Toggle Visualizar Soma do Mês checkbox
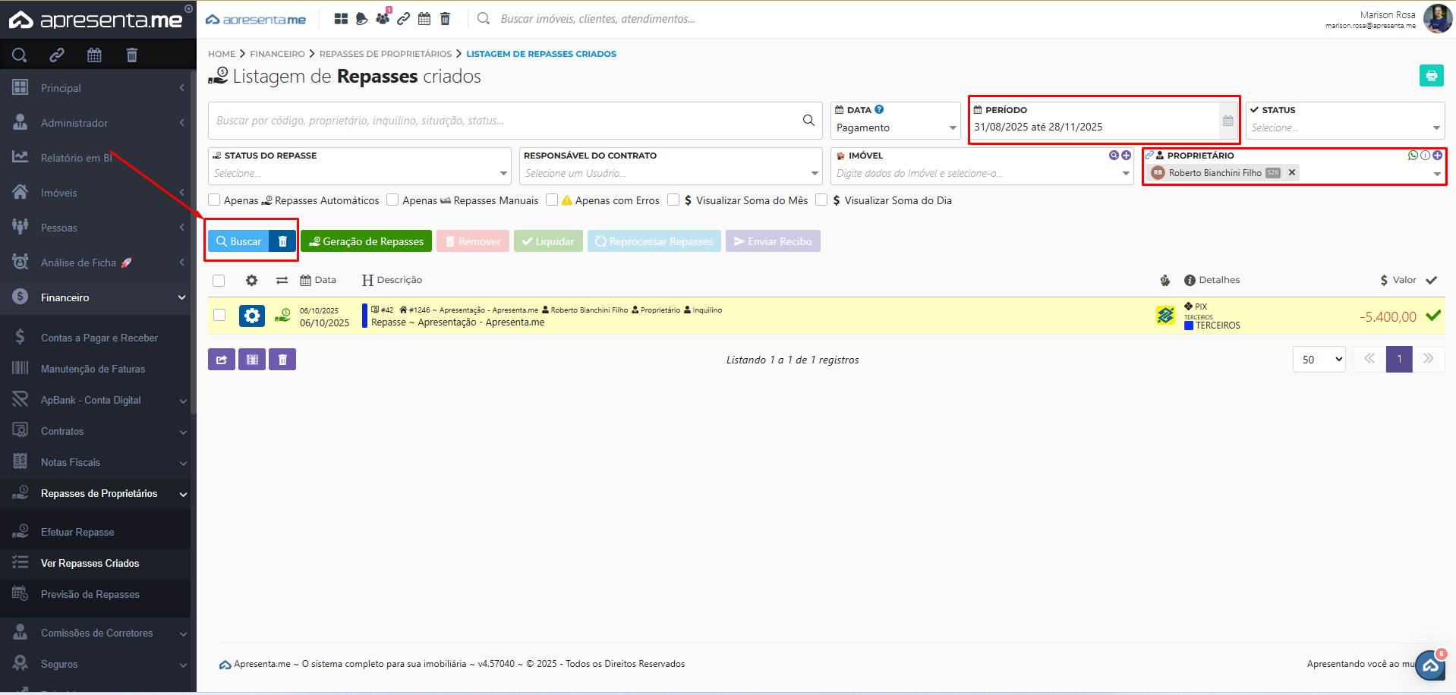This screenshot has width=1456, height=695. click(x=673, y=200)
